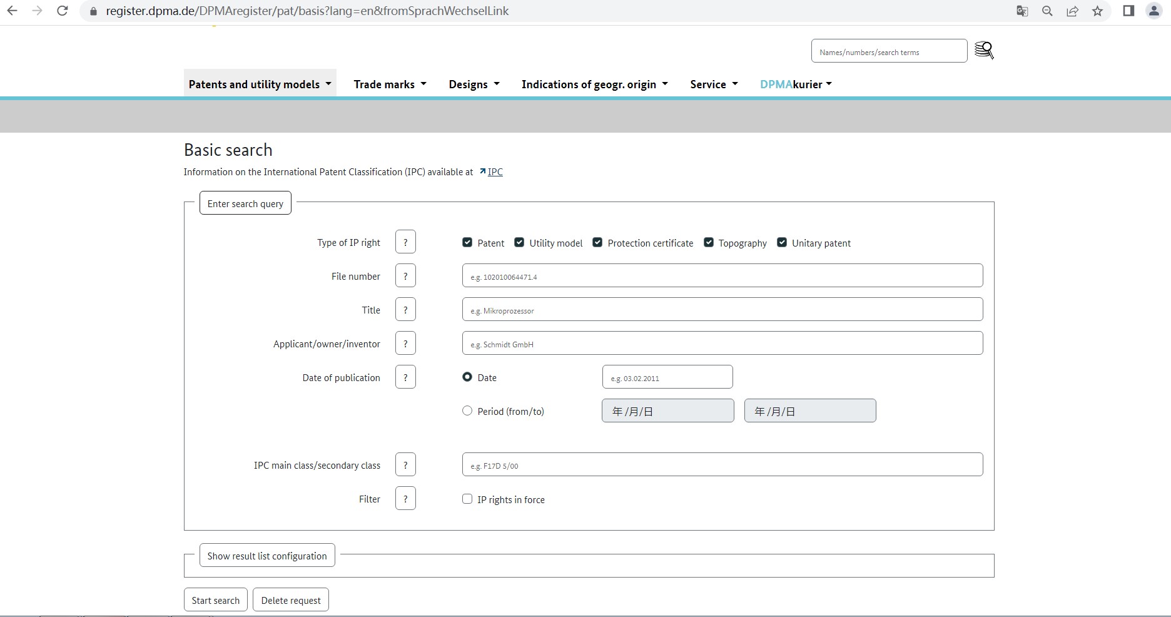This screenshot has width=1171, height=617.
Task: Click the Basic search heading
Action: pyautogui.click(x=228, y=150)
